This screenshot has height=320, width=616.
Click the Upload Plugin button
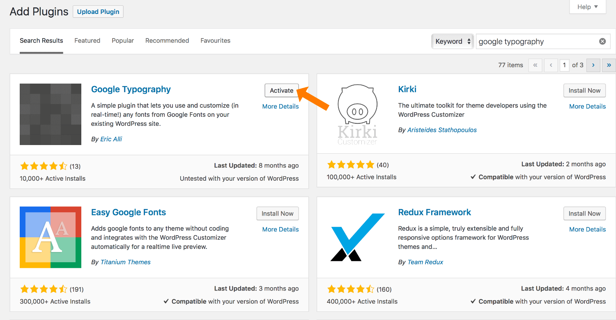(98, 11)
